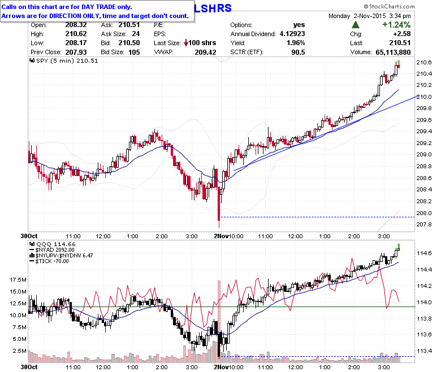Click the latest SPY candlestick near 210.6
This screenshot has height=372, width=441.
399,65
